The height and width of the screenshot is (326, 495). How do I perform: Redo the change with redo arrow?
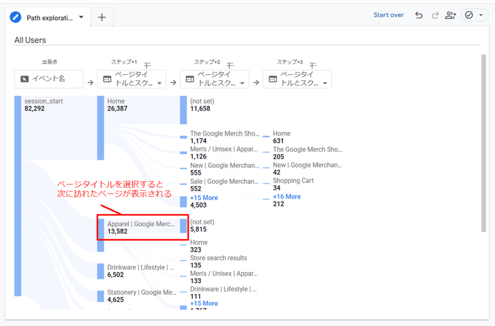coord(435,15)
